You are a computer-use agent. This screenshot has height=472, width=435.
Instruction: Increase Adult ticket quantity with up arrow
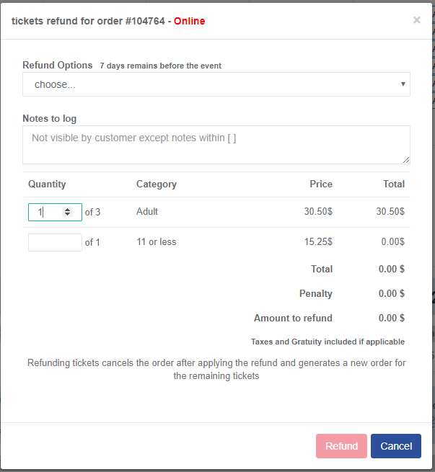click(x=68, y=210)
